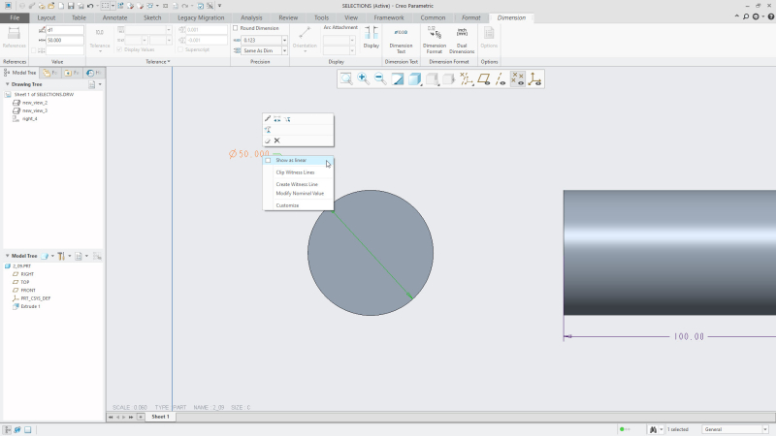Click the 100.00 dimension text in drawing

[689, 336]
